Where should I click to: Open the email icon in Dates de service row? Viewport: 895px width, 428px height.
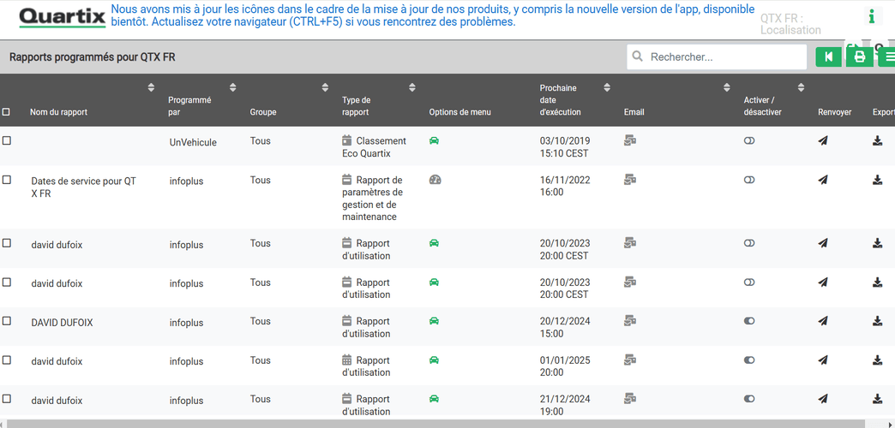coord(630,180)
